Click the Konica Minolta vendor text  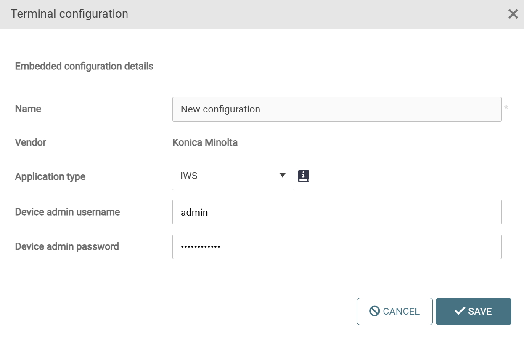coord(205,143)
